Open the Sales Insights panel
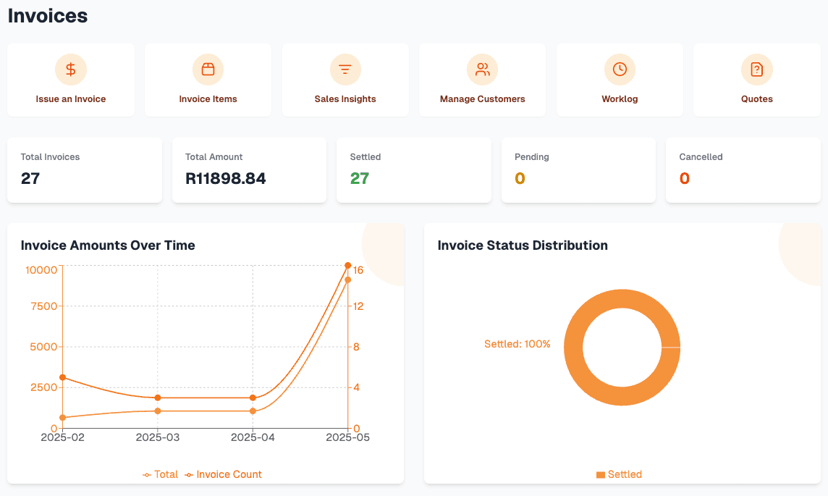The width and height of the screenshot is (828, 496). click(345, 80)
